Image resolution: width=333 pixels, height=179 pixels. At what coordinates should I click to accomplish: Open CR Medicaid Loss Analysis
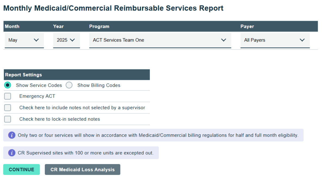pos(83,170)
